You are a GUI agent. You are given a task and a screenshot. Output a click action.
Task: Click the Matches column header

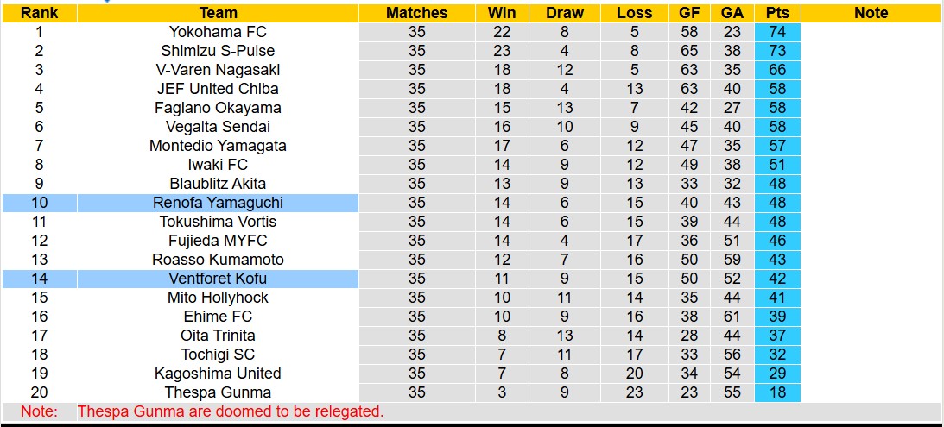click(416, 13)
